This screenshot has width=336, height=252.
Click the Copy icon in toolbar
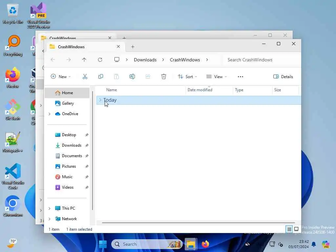[x=100, y=76]
